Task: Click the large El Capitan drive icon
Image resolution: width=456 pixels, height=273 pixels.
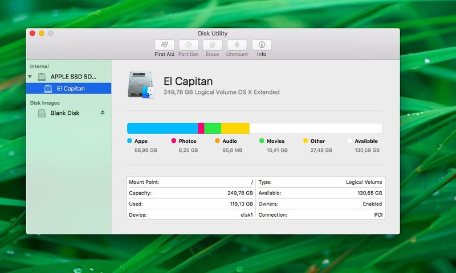Action: pos(141,84)
